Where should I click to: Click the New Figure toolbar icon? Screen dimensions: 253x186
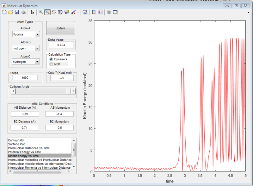click(4, 12)
